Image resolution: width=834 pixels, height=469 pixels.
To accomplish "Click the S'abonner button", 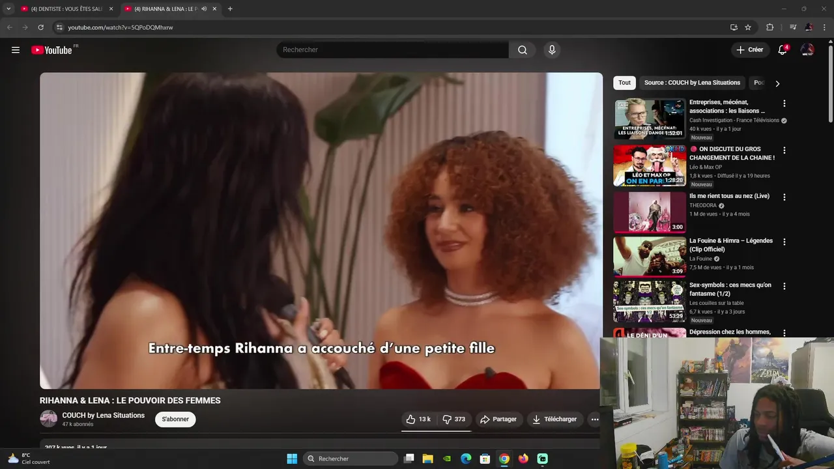I will (x=175, y=419).
